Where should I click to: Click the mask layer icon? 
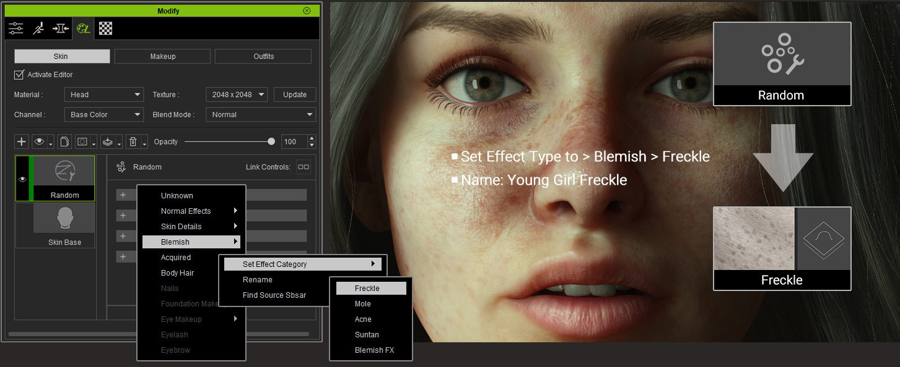tap(82, 141)
